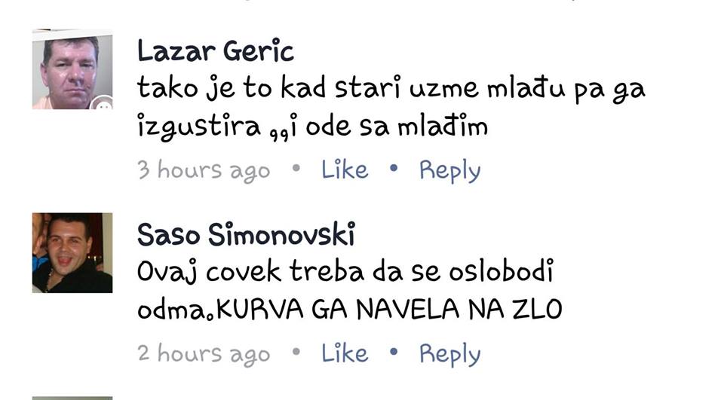Click the small badge icon on Lazar's avatar
The width and height of the screenshot is (724, 400).
[103, 104]
